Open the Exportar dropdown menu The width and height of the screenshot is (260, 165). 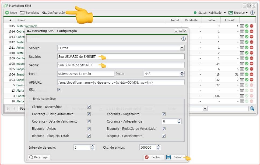(x=238, y=13)
